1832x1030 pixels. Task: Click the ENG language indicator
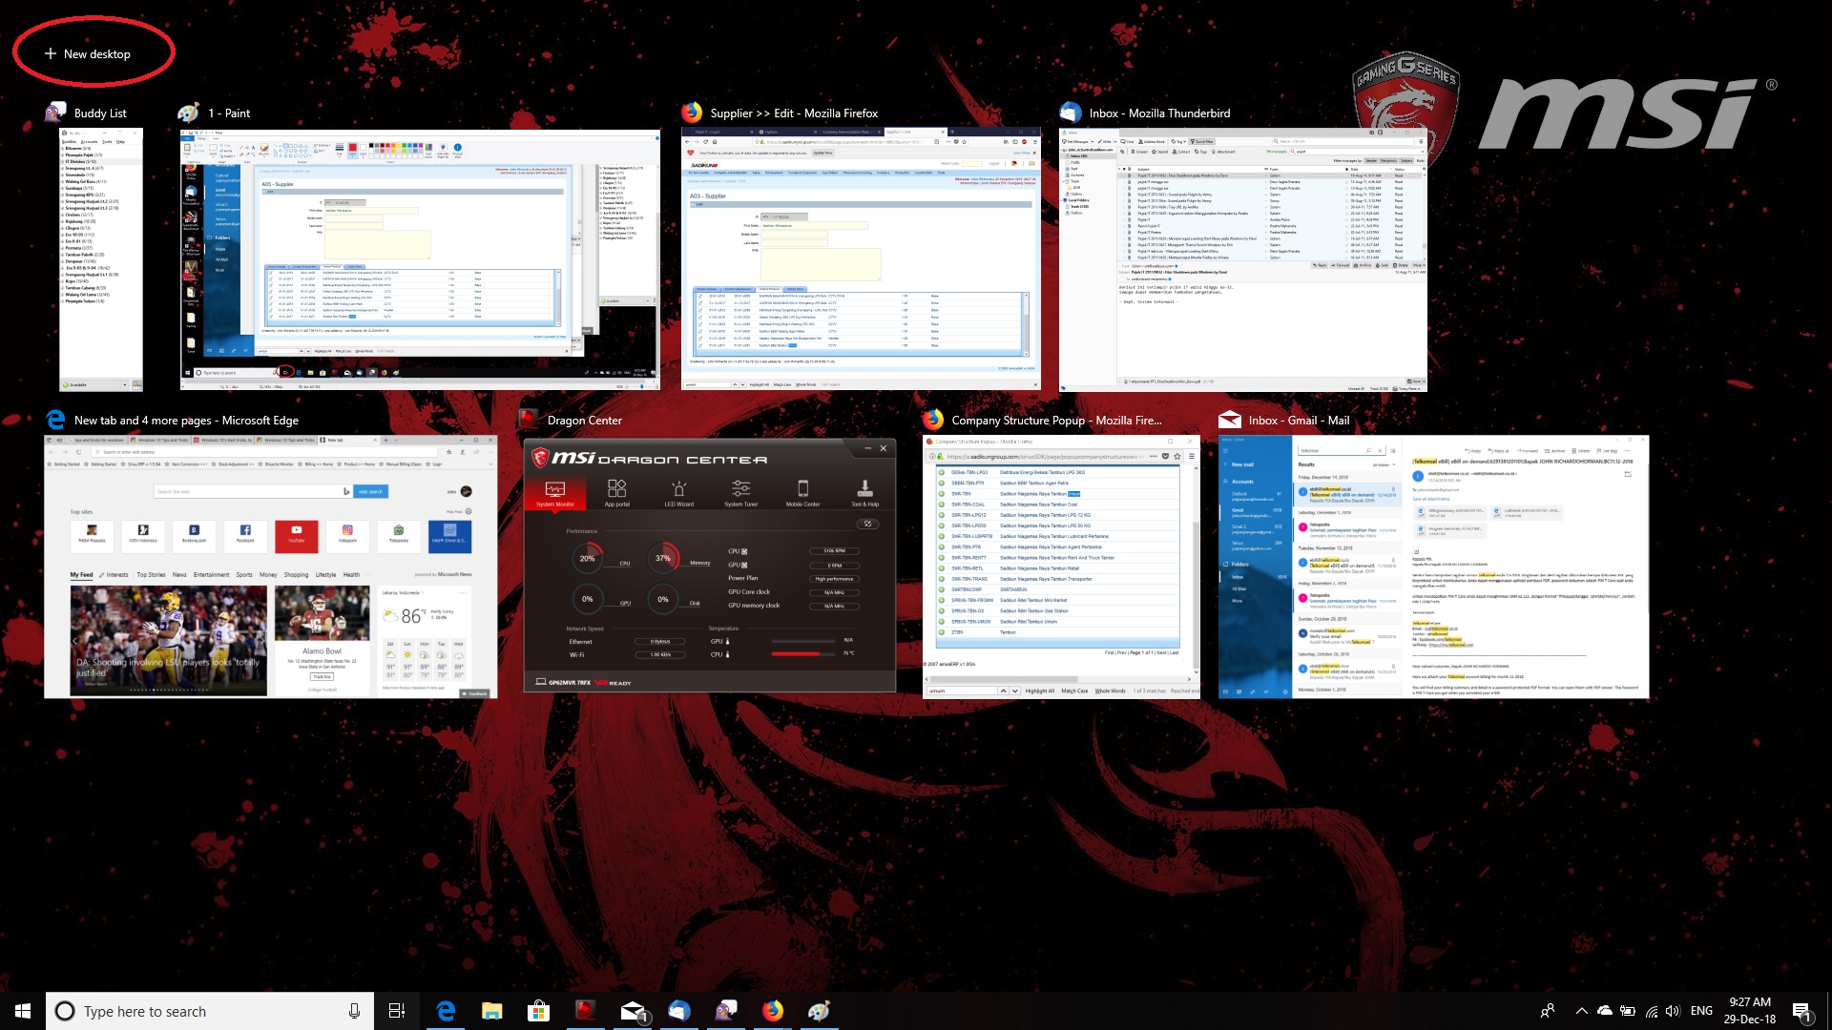click(x=1701, y=1011)
